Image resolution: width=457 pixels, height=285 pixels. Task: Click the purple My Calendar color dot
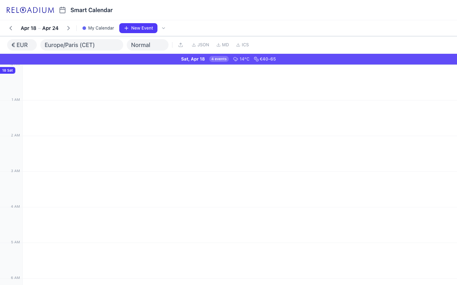(x=84, y=28)
